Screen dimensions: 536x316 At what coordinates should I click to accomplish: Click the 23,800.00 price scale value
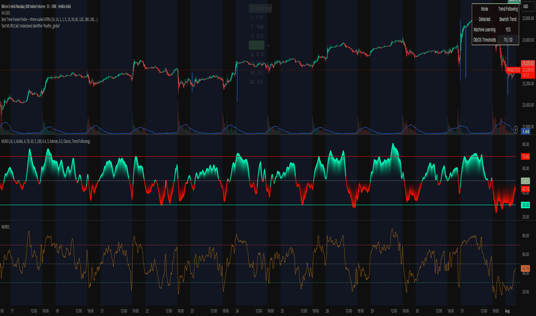tap(528, 18)
